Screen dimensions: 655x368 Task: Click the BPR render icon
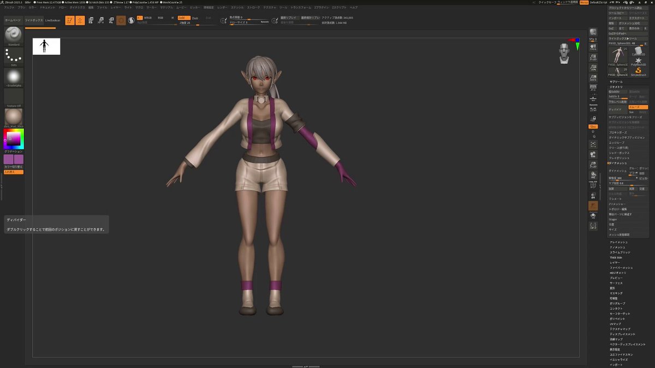pyautogui.click(x=593, y=32)
